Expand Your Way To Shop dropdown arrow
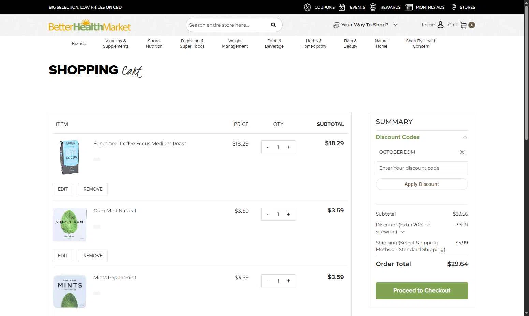The width and height of the screenshot is (529, 316). [395, 25]
